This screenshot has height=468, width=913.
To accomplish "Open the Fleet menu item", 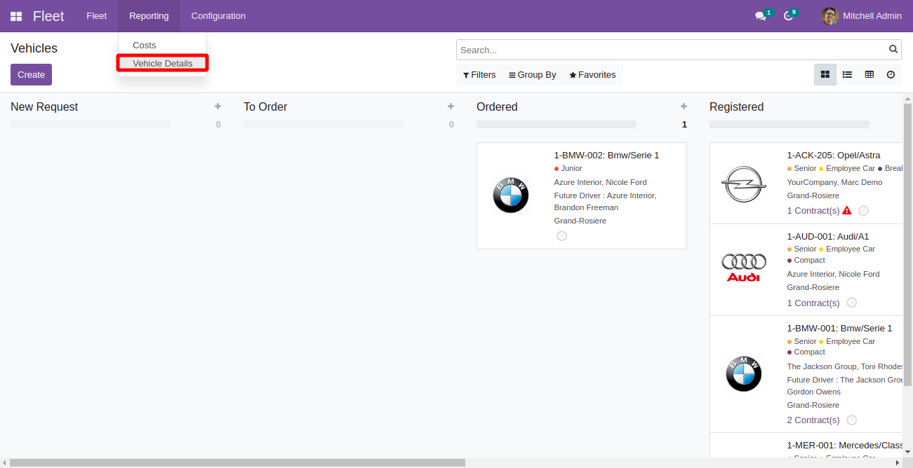I will pos(97,16).
